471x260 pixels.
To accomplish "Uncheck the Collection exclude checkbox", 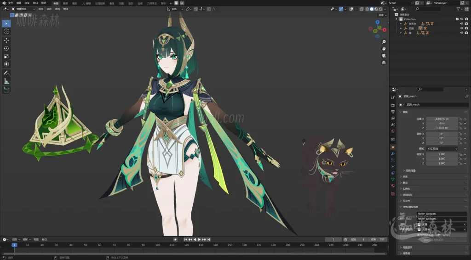I will (457, 19).
